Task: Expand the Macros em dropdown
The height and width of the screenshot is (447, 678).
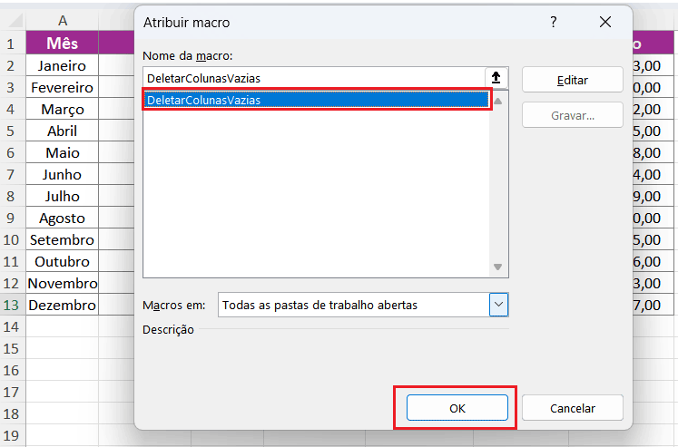Action: 498,305
